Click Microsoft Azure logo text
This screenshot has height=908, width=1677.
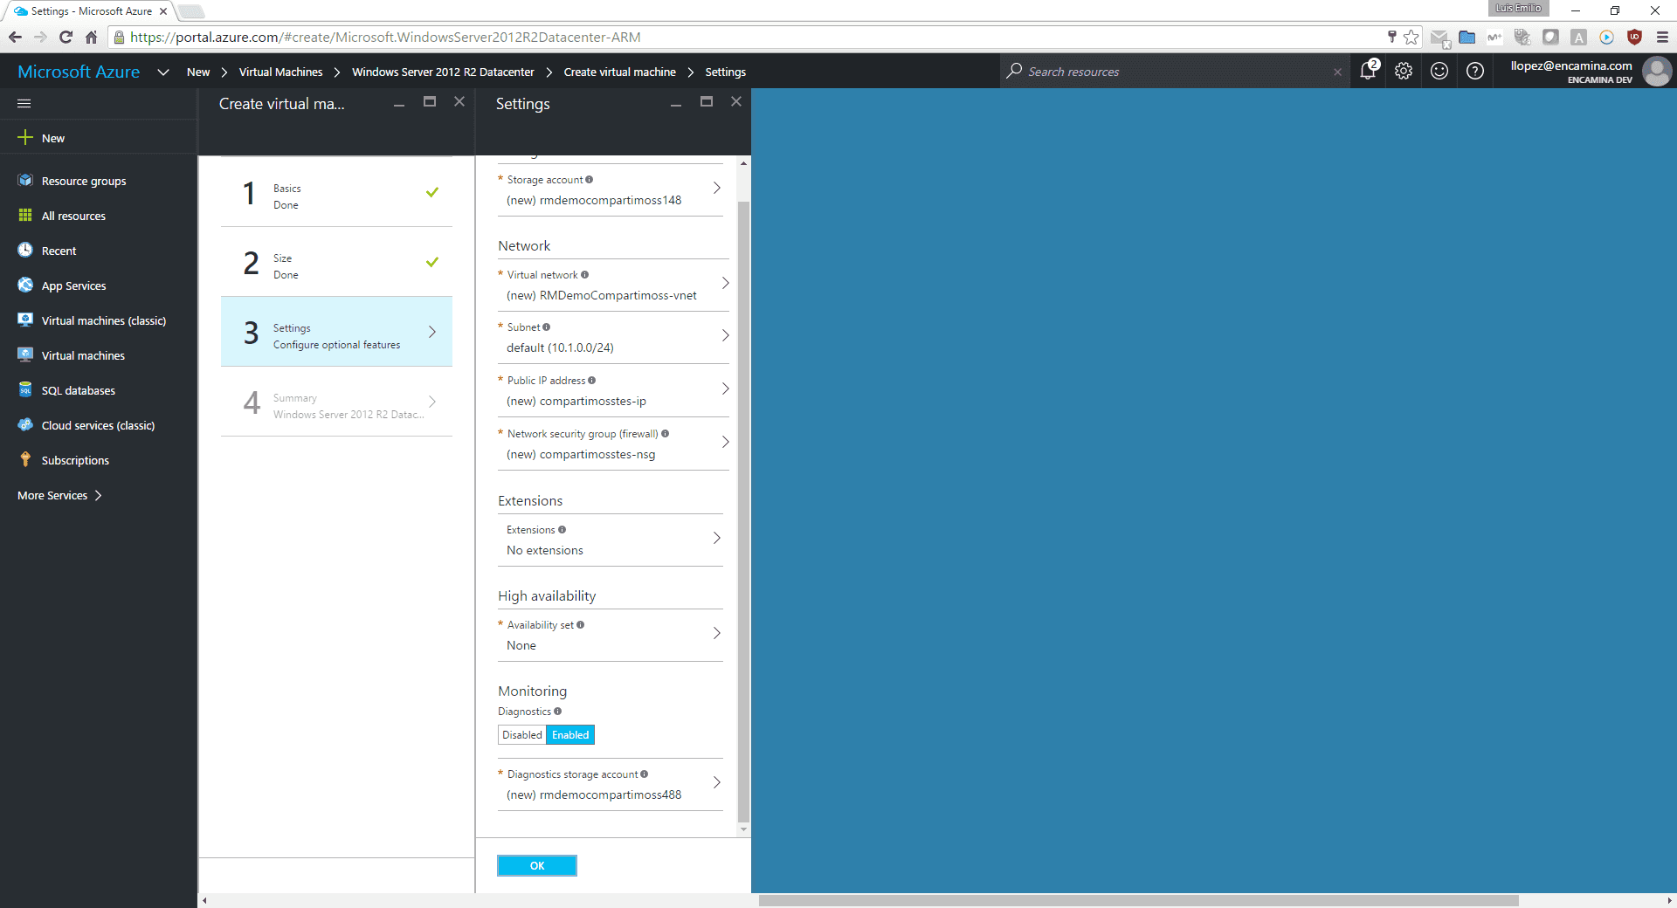pyautogui.click(x=79, y=72)
